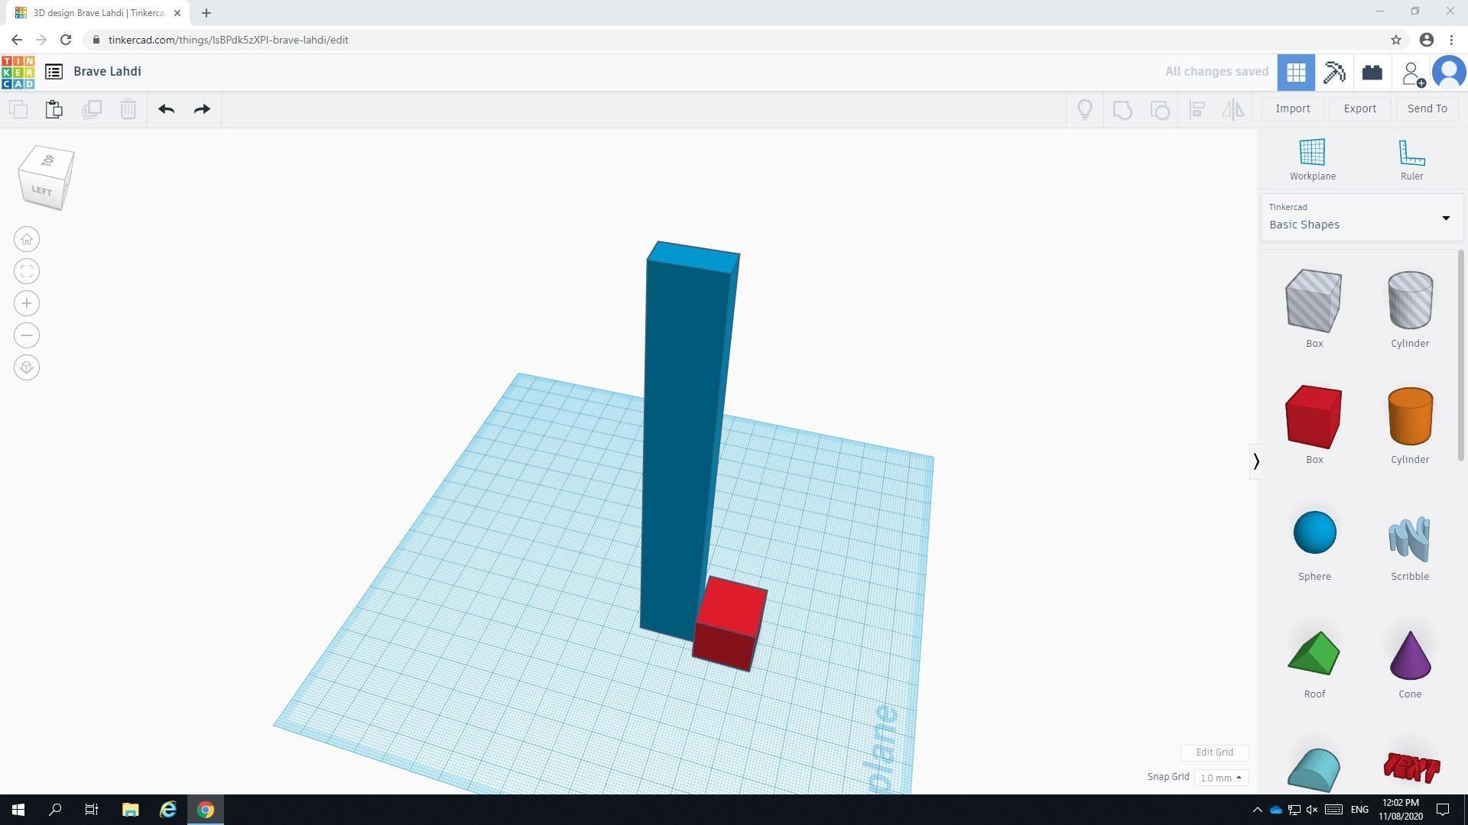
Task: Open the Export menu
Action: 1359,108
